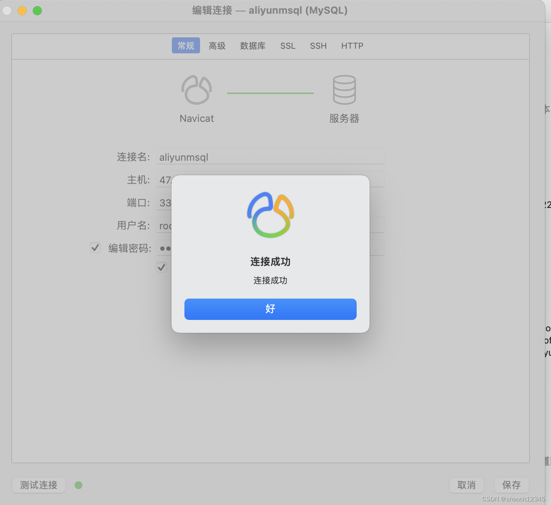Click the 连接成功 bold dialog heading
The height and width of the screenshot is (505, 551).
point(270,262)
